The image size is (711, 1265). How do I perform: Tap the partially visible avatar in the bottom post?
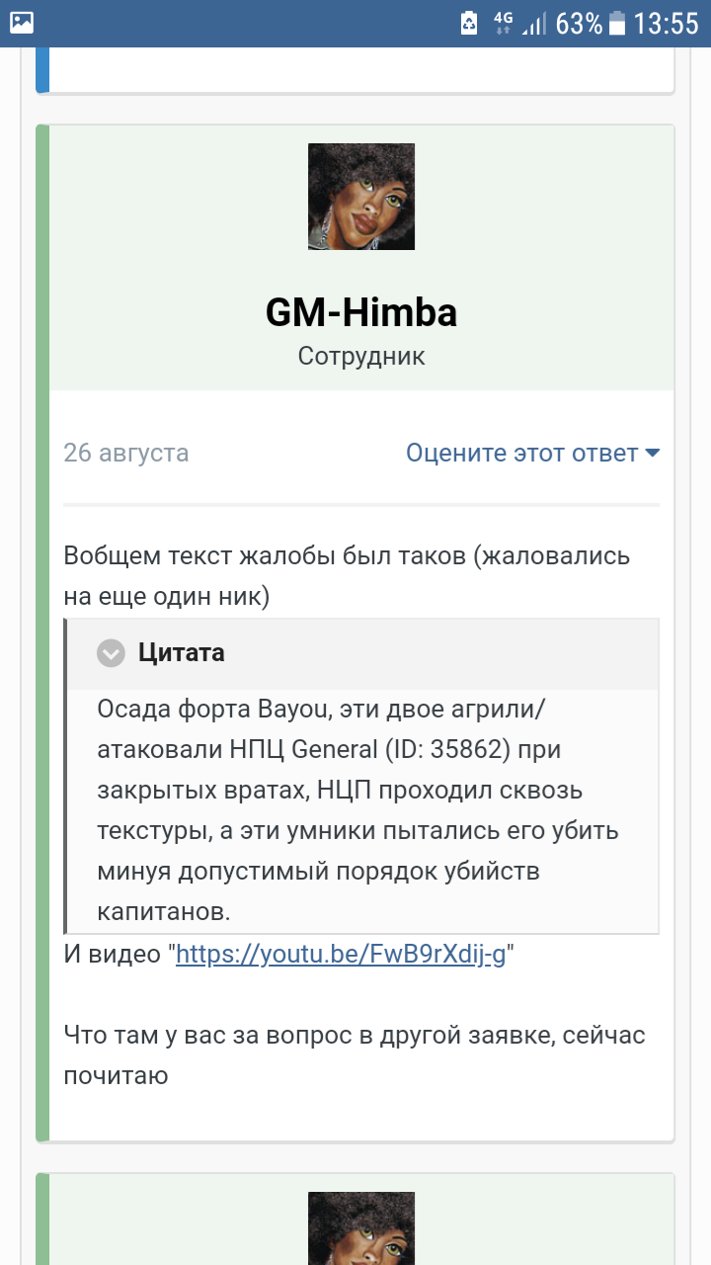pyautogui.click(x=361, y=1227)
